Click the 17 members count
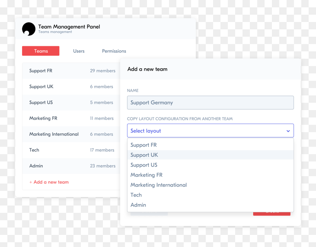The image size is (316, 247). click(x=102, y=150)
